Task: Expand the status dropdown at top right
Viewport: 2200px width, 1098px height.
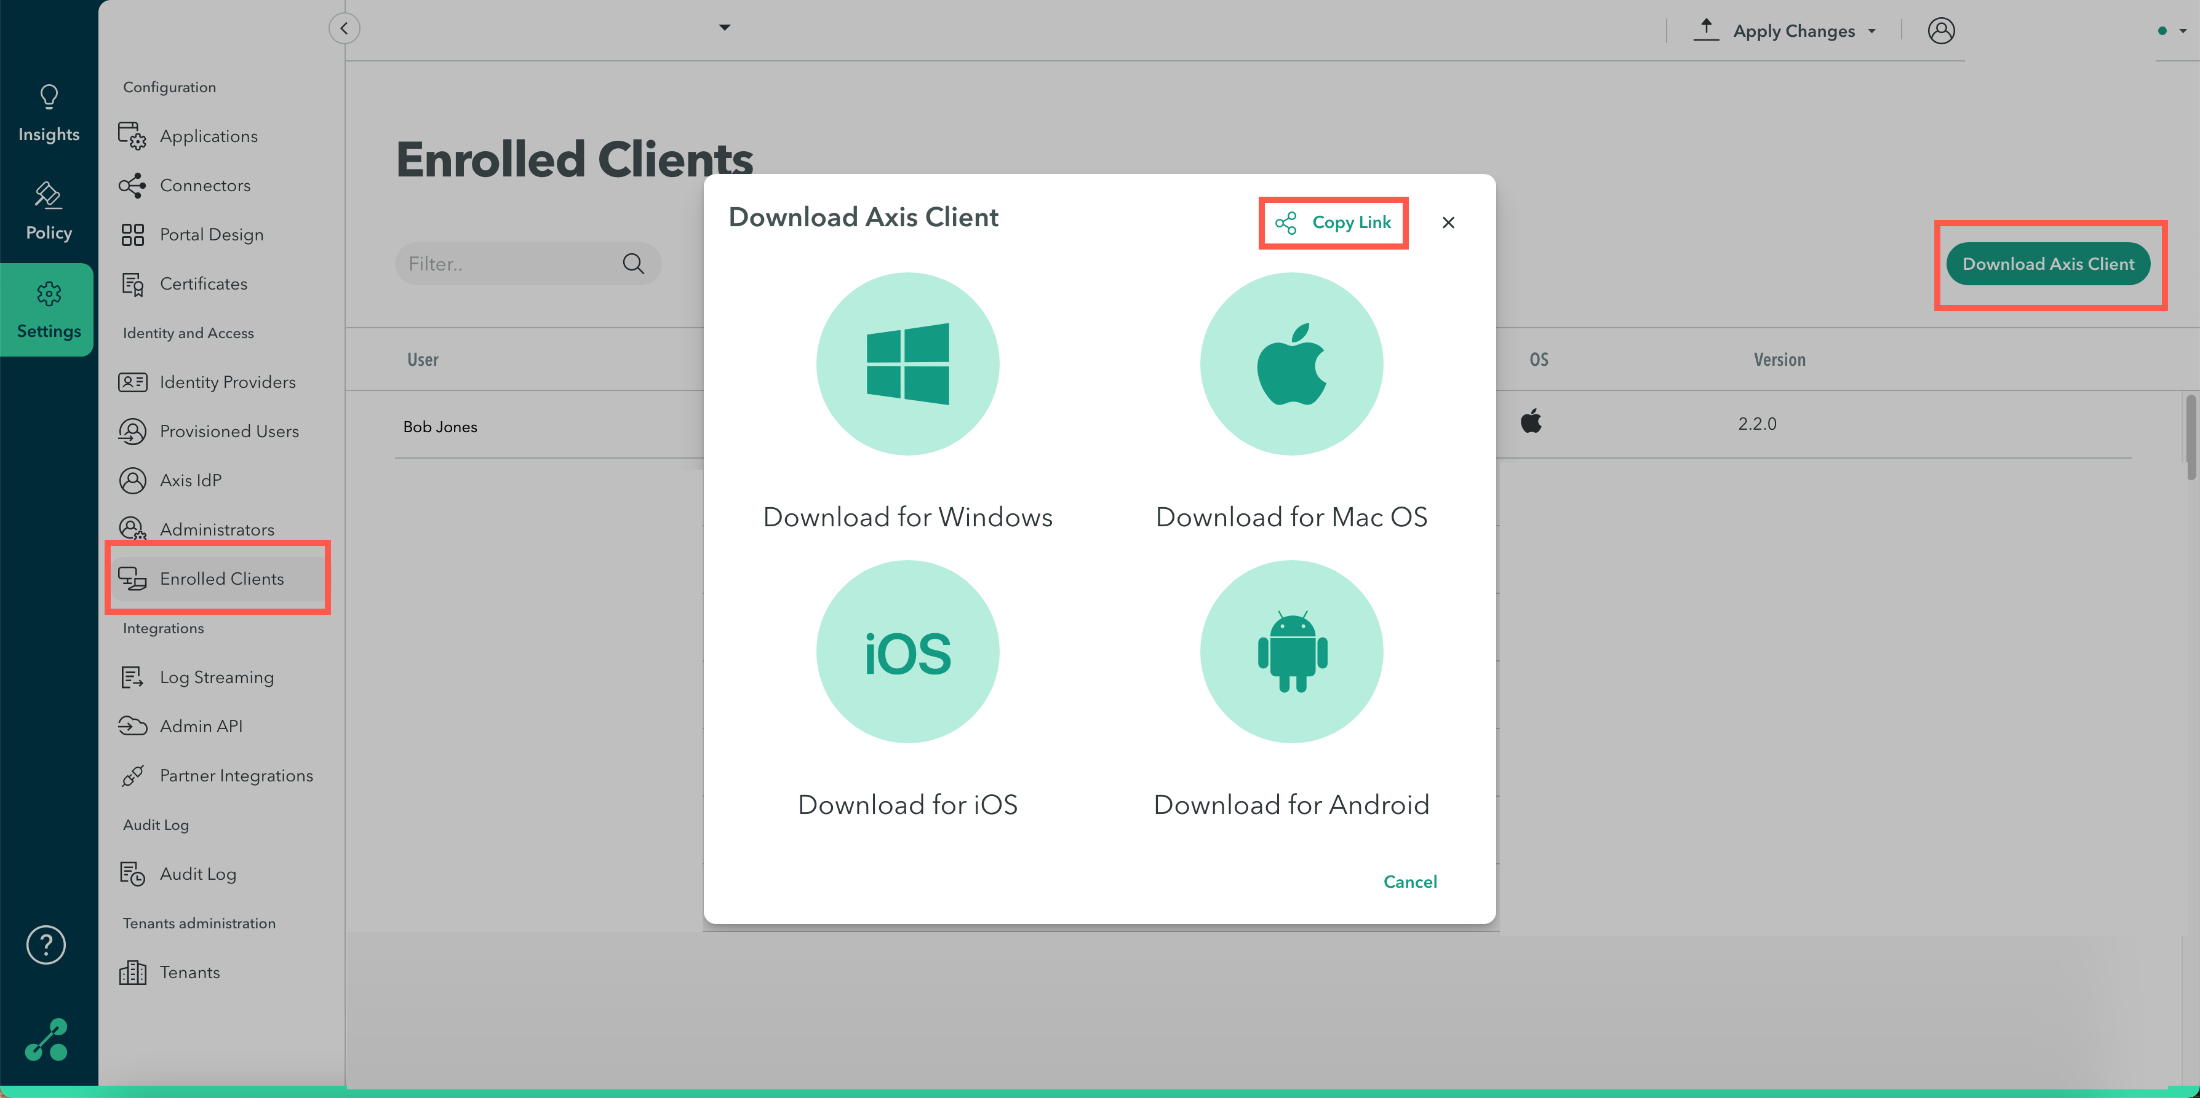Action: coord(2183,31)
